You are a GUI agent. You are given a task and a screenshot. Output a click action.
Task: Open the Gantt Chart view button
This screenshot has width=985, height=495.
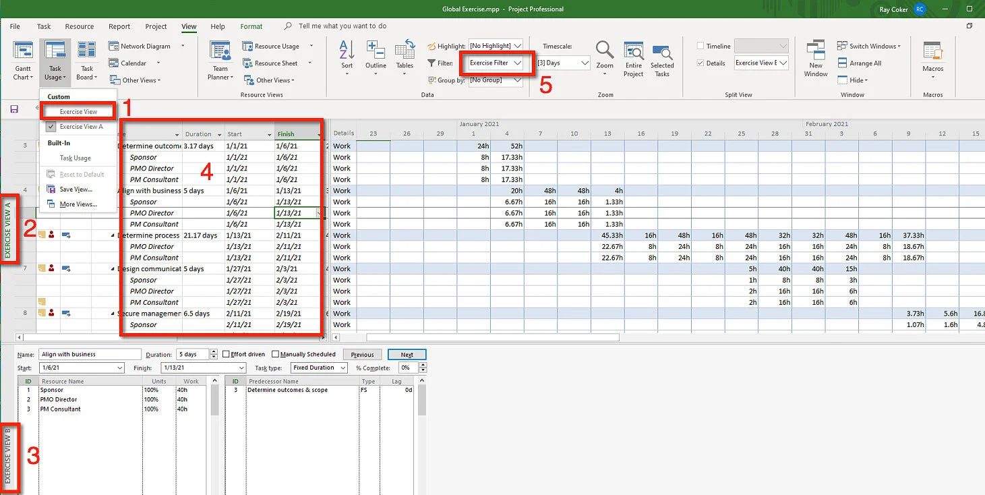tap(23, 61)
